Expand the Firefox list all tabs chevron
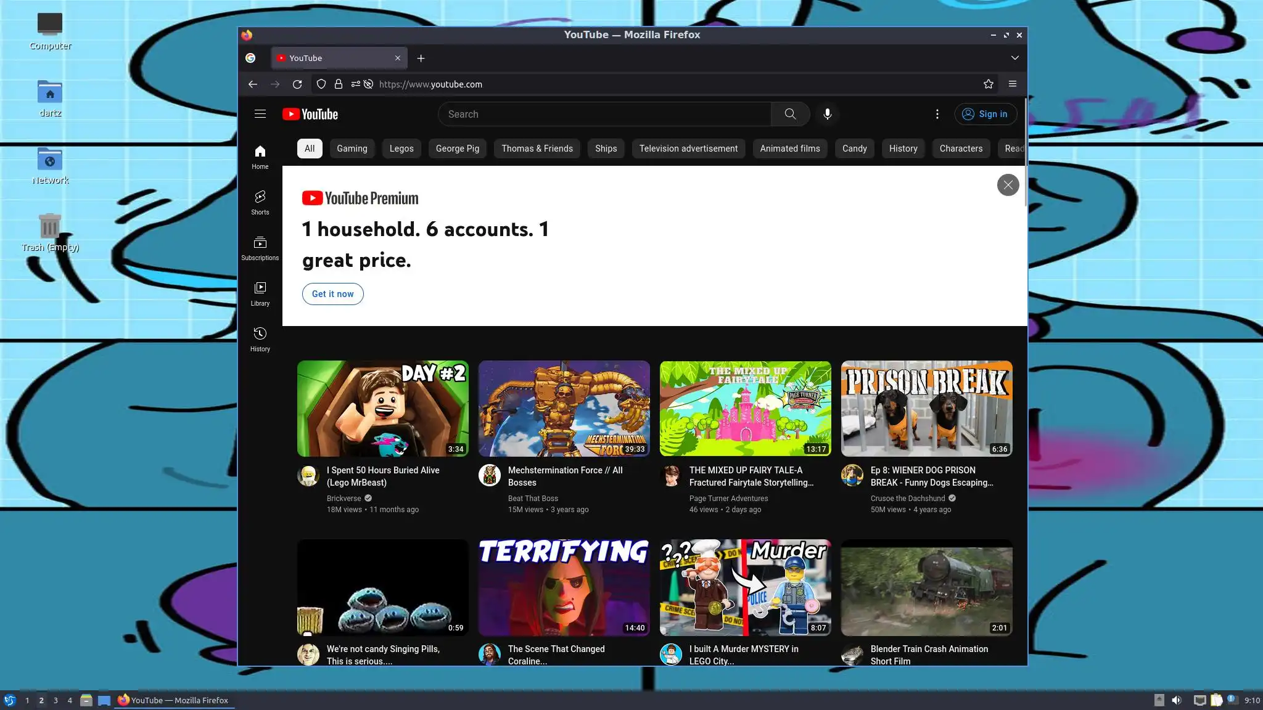1263x710 pixels. (1014, 58)
